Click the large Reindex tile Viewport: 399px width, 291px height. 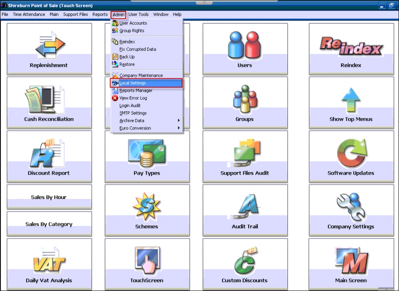pyautogui.click(x=351, y=49)
